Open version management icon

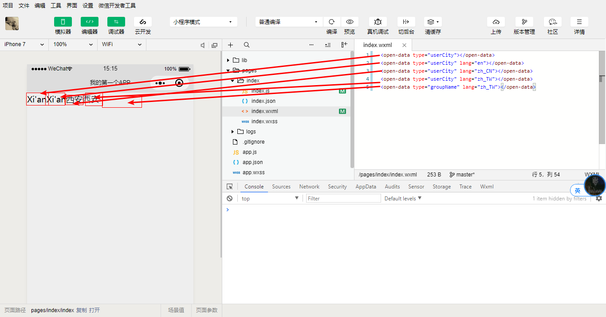(x=524, y=22)
